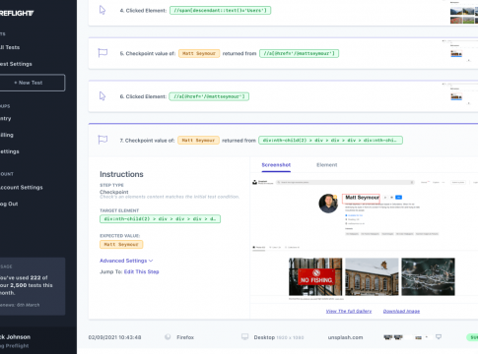Click the unsplash.com domain in footer

point(345,337)
